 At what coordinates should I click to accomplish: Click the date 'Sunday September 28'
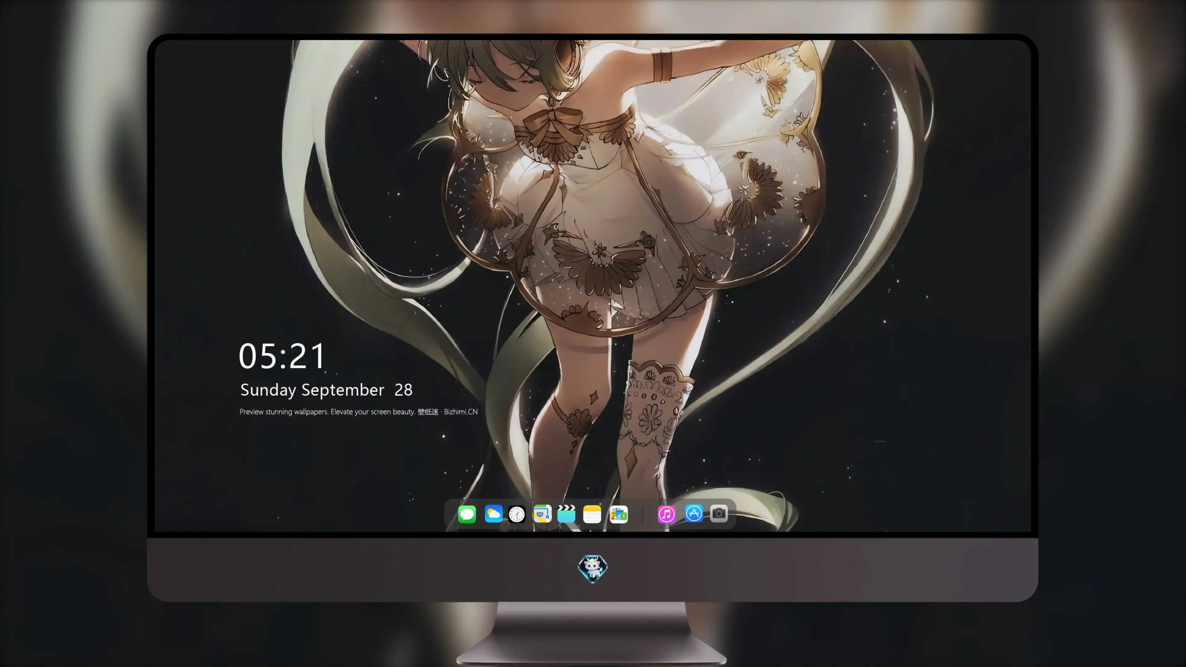326,390
